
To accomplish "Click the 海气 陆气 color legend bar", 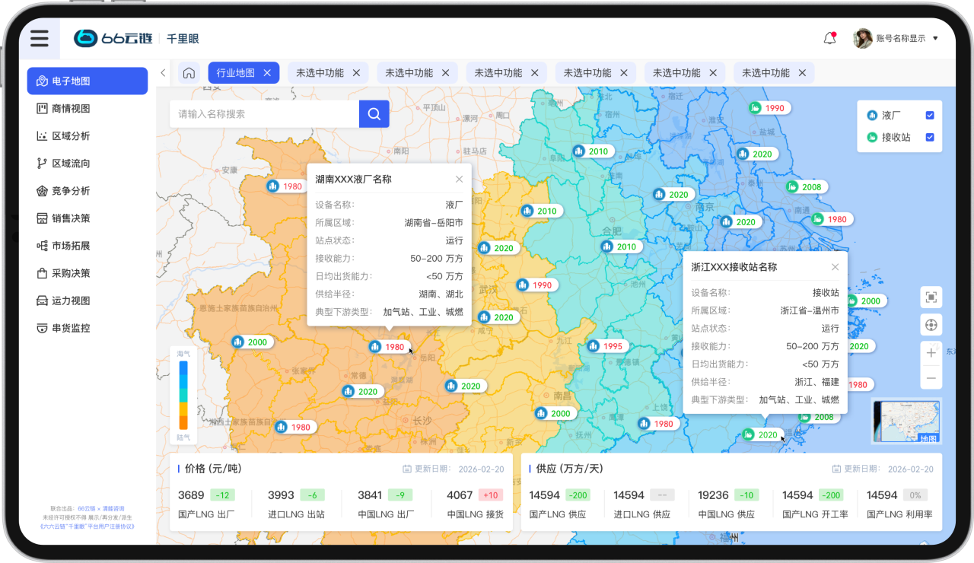I will pos(183,395).
